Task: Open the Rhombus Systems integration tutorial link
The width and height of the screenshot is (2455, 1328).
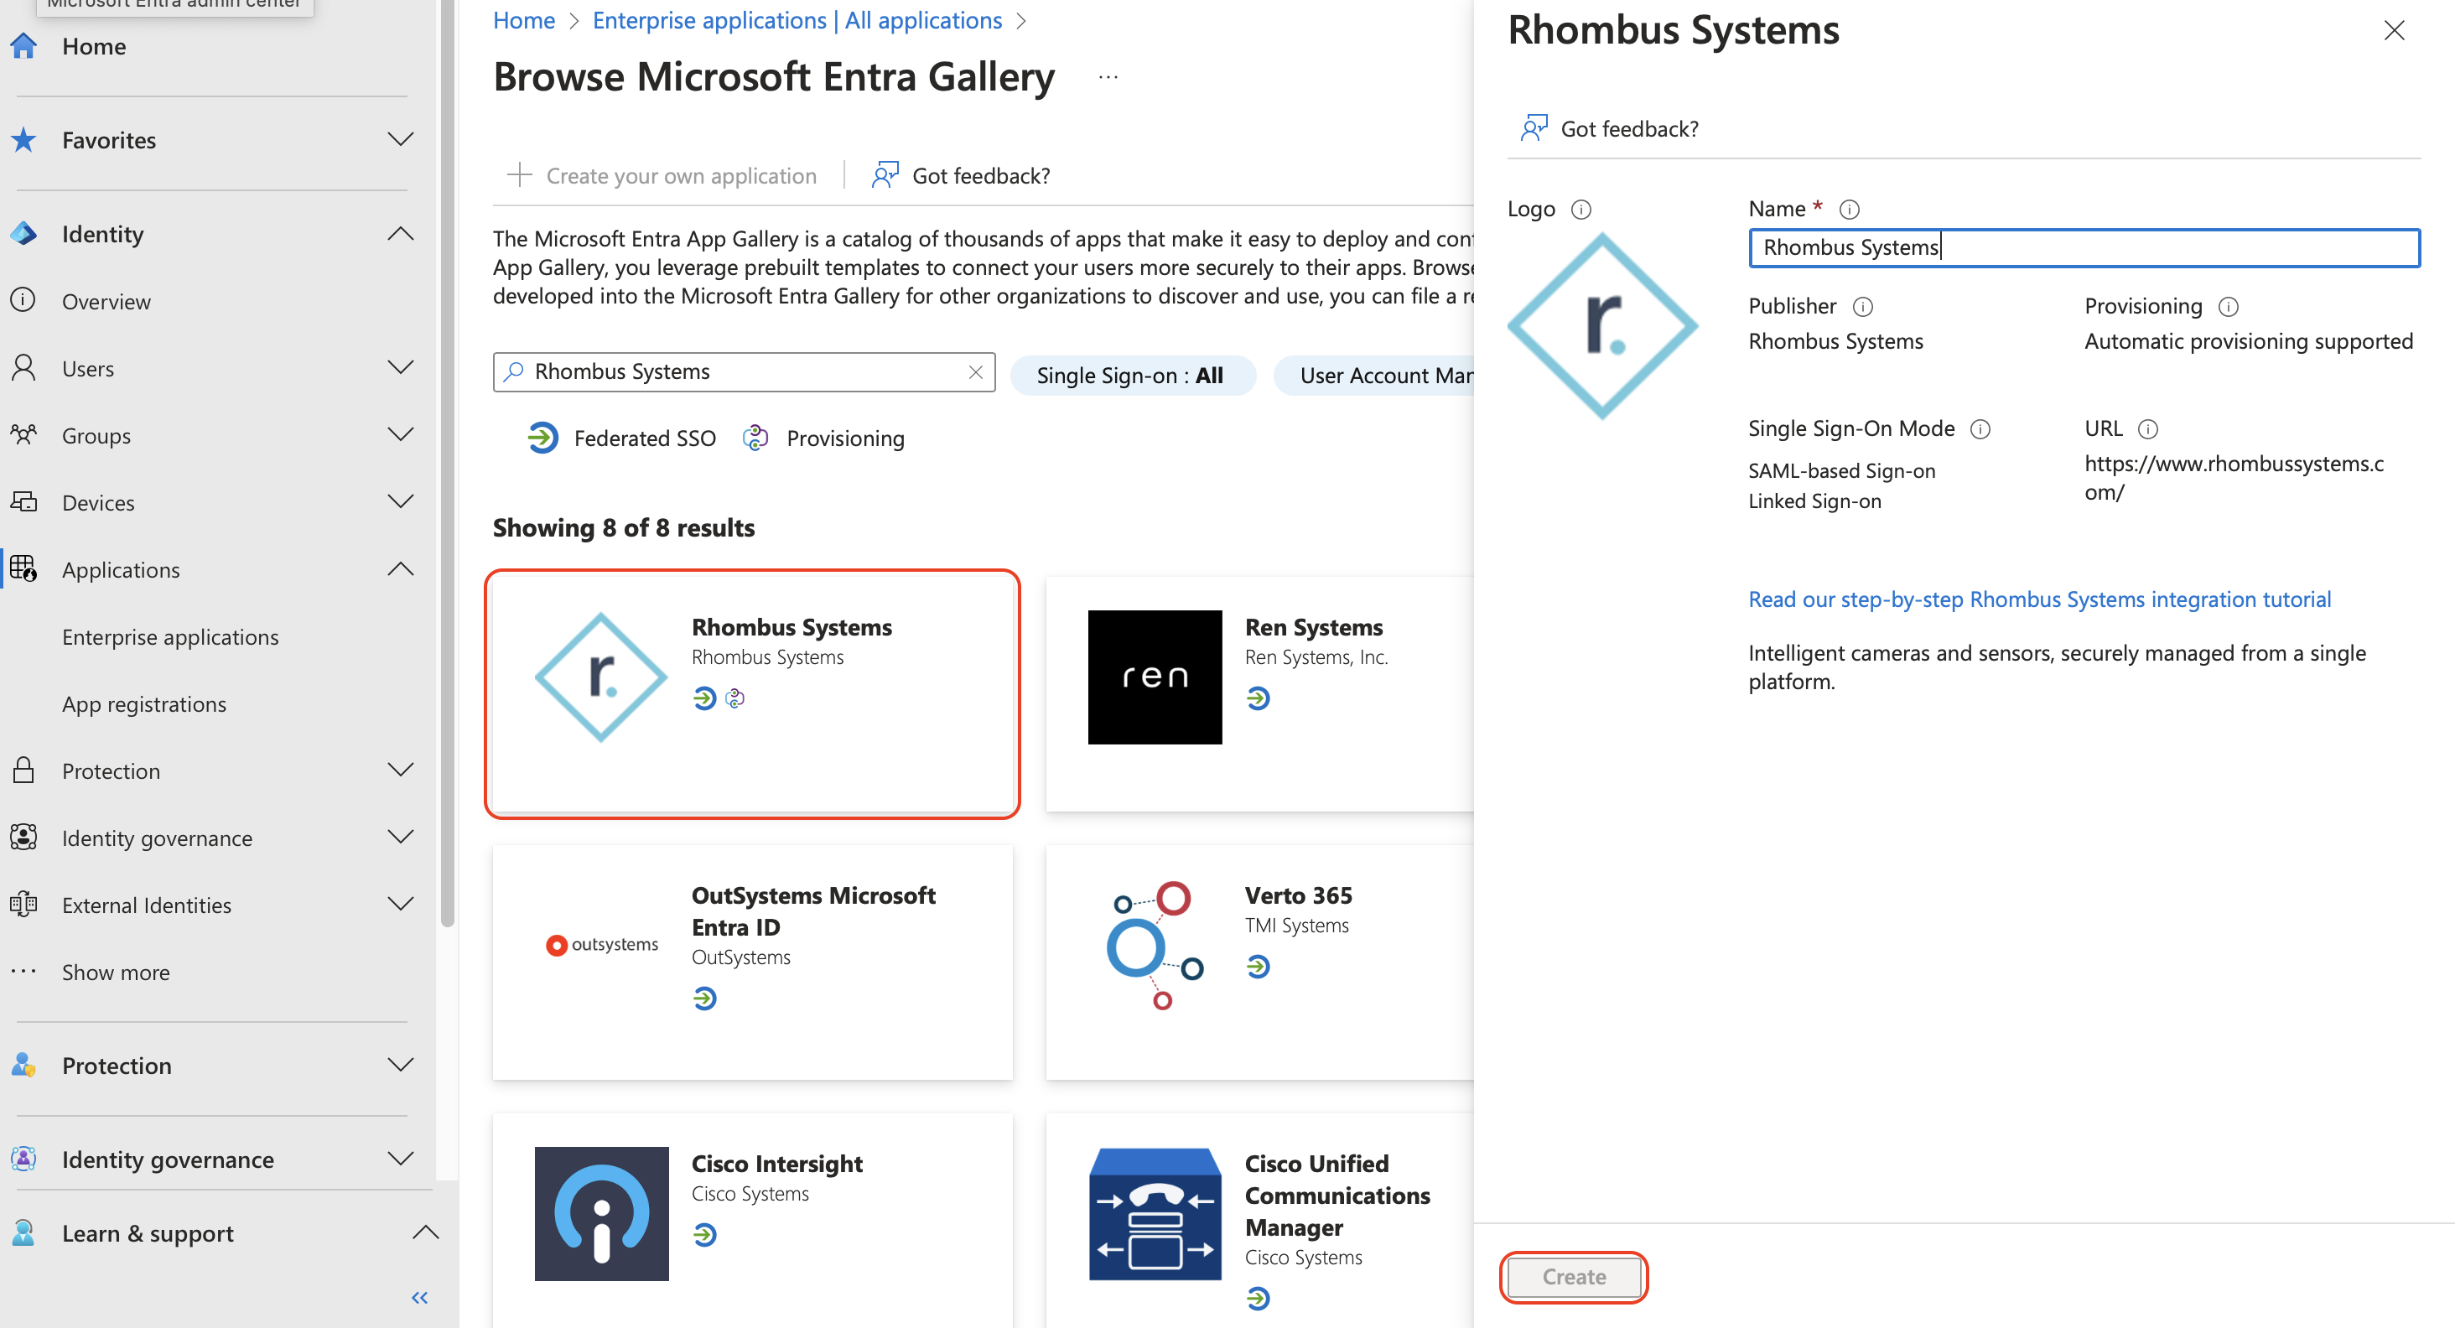Action: coord(2039,599)
